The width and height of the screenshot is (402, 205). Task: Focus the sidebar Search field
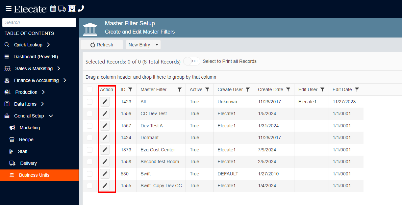coord(39,22)
